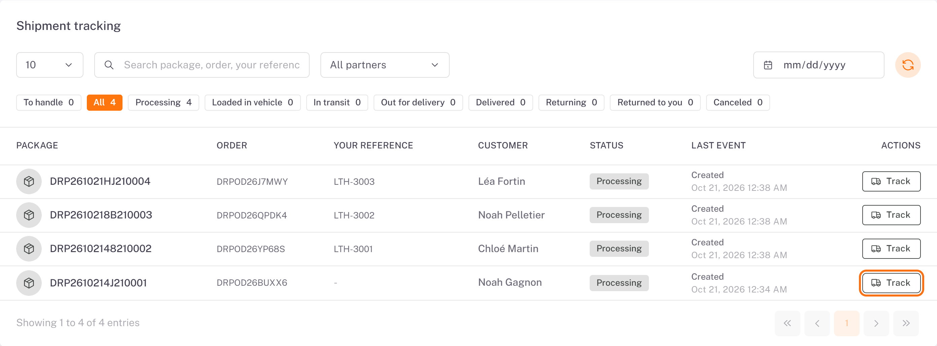
Task: Click the Shipment tracking heading
Action: (x=68, y=26)
